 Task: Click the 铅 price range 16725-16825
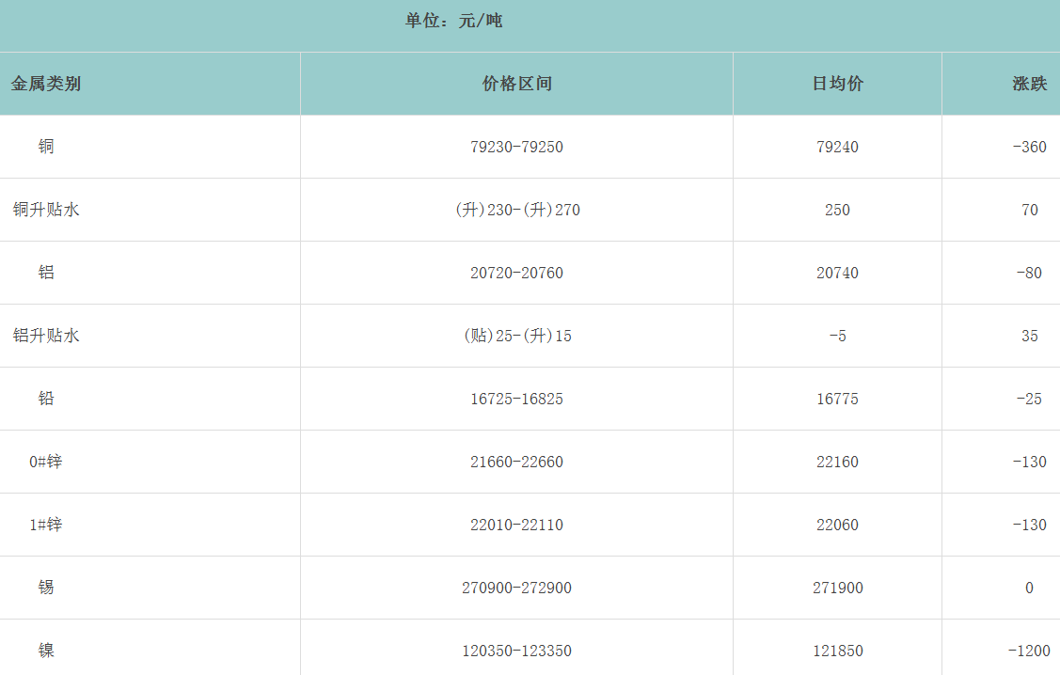tap(516, 399)
